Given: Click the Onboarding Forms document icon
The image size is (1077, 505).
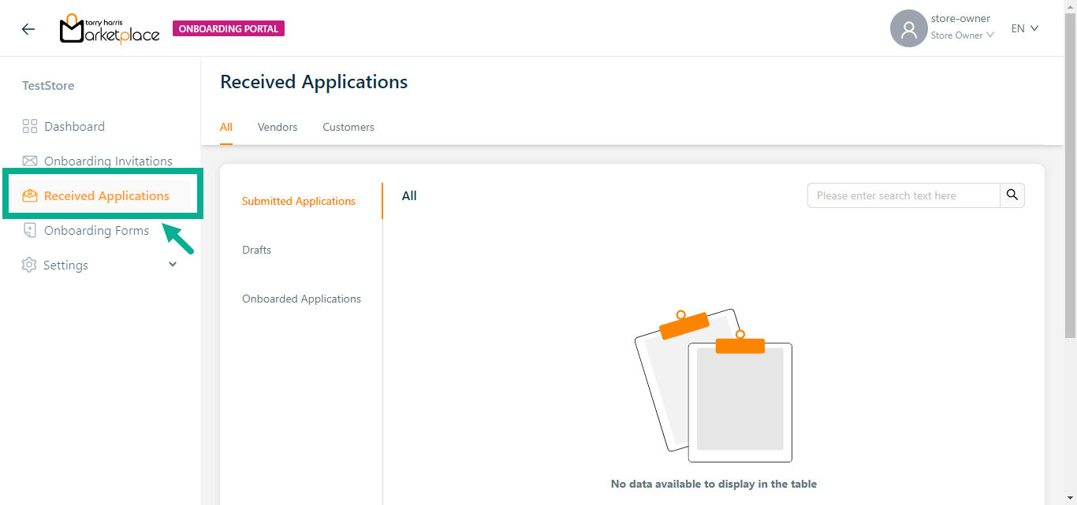Looking at the screenshot, I should click(30, 231).
